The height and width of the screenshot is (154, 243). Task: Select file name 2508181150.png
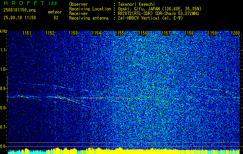pyautogui.click(x=20, y=10)
